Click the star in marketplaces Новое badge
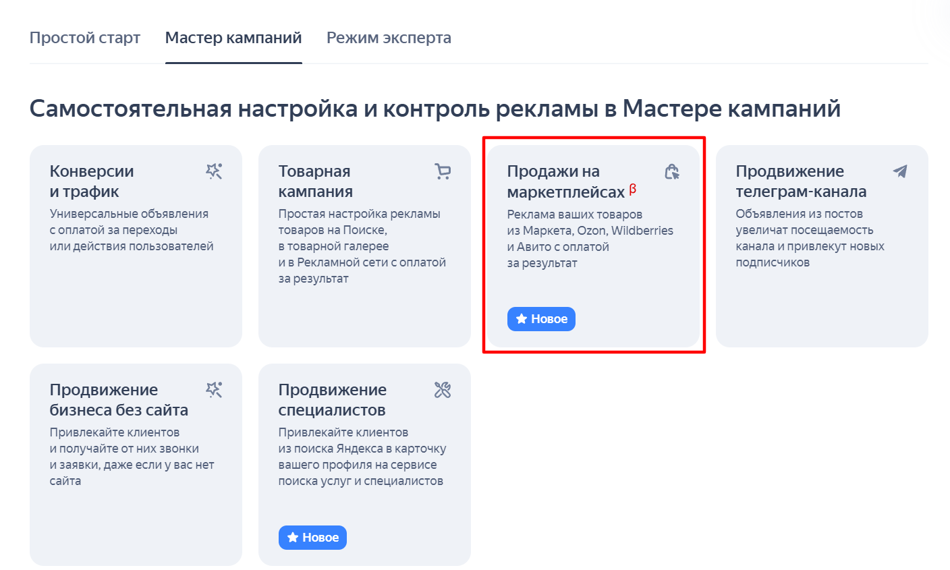The height and width of the screenshot is (570, 950). tap(521, 319)
